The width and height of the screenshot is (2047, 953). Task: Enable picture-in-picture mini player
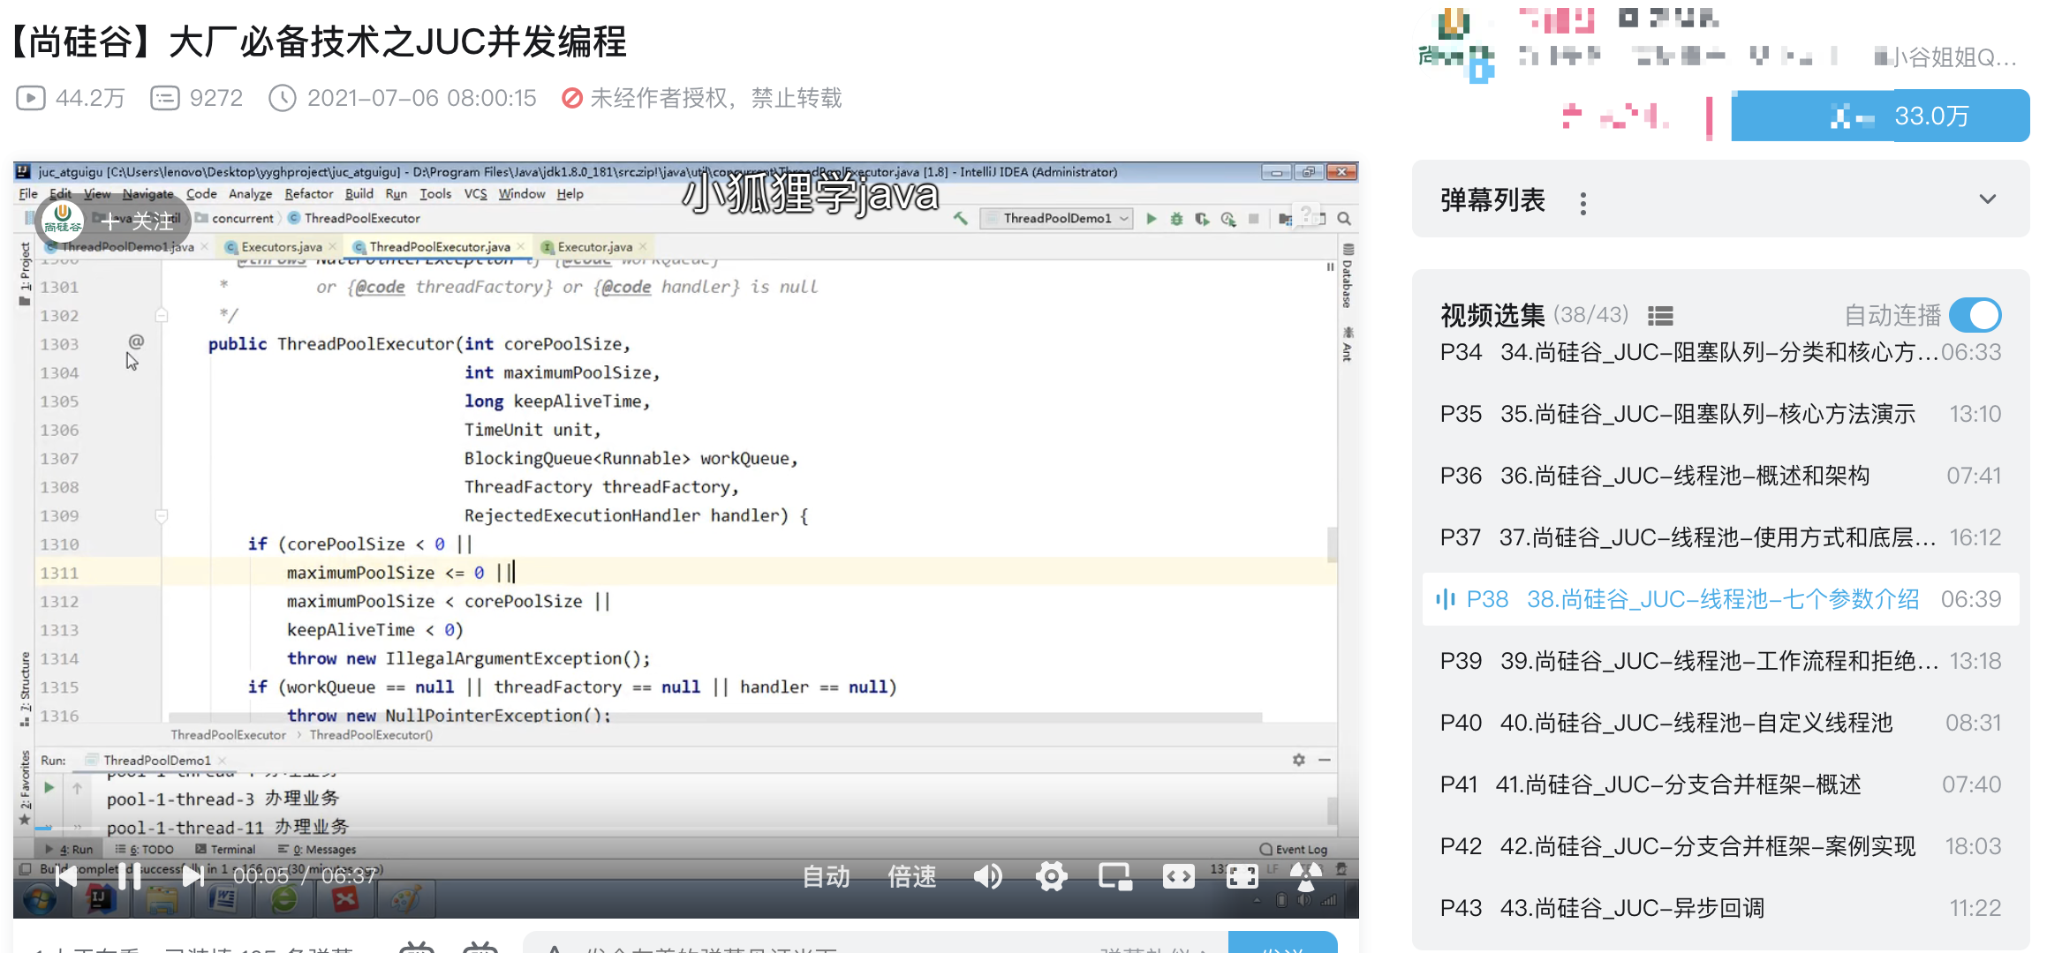point(1114,876)
